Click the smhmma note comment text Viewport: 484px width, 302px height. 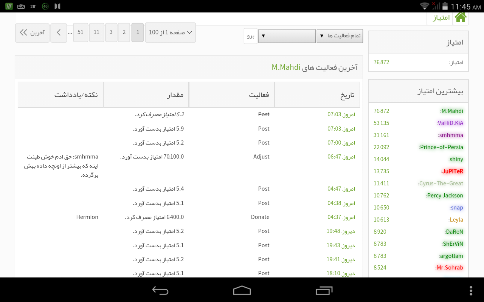pos(62,166)
